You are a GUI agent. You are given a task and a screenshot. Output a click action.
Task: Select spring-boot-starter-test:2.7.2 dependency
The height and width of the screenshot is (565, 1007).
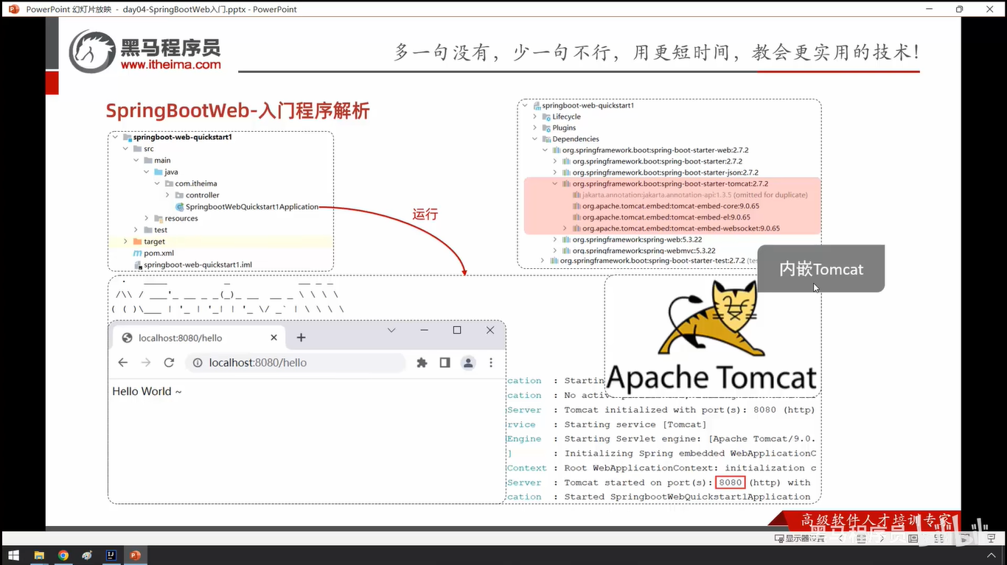tap(652, 261)
